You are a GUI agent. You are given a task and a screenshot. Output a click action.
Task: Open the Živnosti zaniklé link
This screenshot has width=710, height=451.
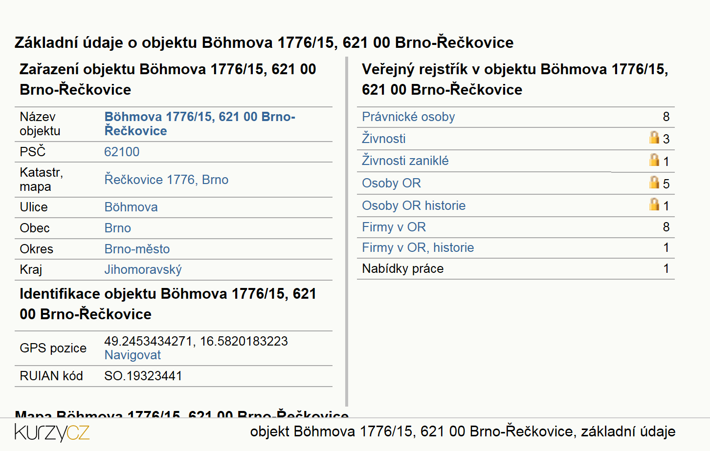tap(405, 161)
